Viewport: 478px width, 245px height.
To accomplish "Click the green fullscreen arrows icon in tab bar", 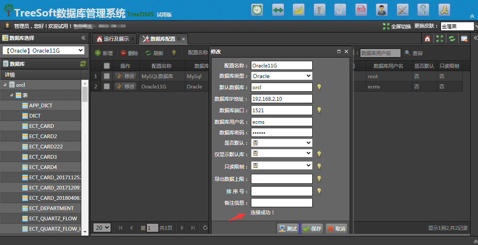I will point(440,39).
